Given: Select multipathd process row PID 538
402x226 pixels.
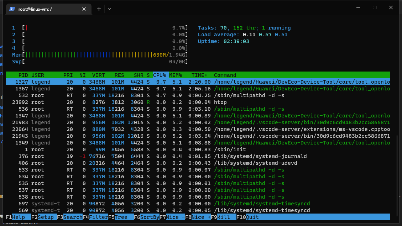Looking at the screenshot, I should pyautogui.click(x=198, y=197).
